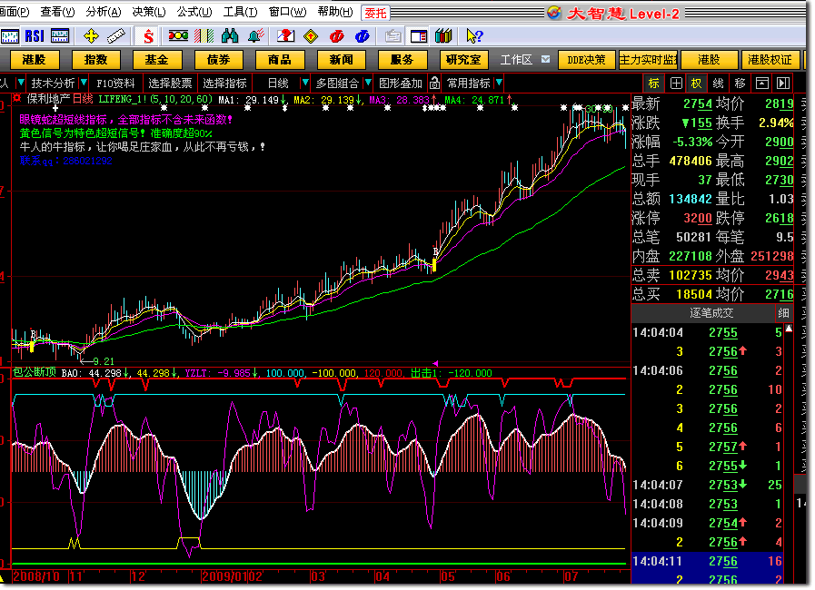Click the 逐笔成交 header

711,313
